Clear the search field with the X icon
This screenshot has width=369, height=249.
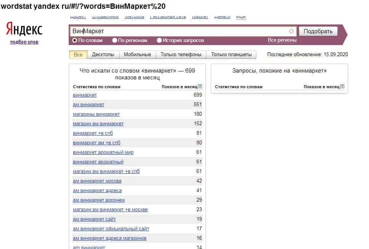point(291,31)
